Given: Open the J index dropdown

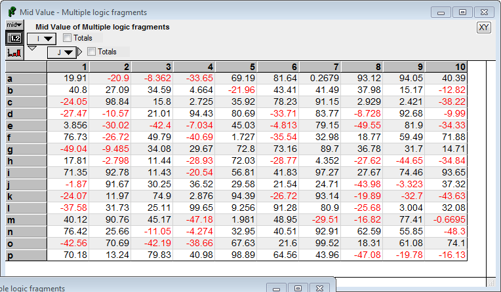Looking at the screenshot, I should coord(62,52).
